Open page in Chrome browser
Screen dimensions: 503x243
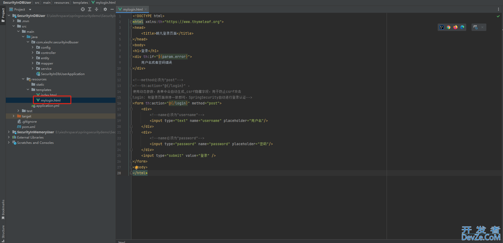pyautogui.click(x=449, y=27)
